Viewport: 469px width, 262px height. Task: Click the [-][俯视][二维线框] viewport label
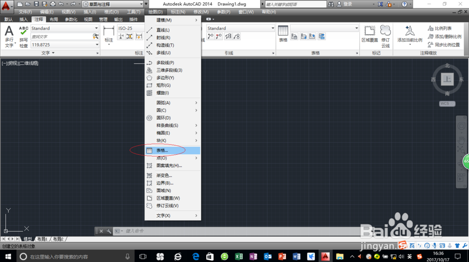point(20,63)
